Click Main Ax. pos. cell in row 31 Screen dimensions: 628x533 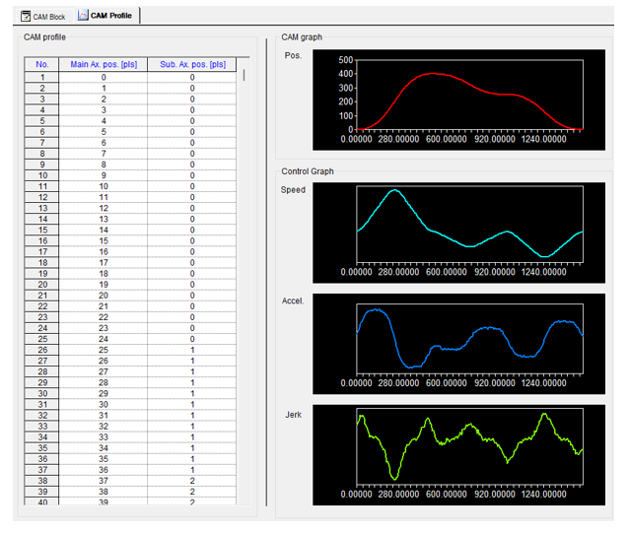pyautogui.click(x=104, y=405)
